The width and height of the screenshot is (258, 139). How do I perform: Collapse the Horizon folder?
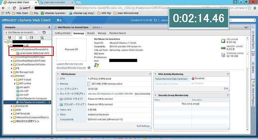[11, 76]
